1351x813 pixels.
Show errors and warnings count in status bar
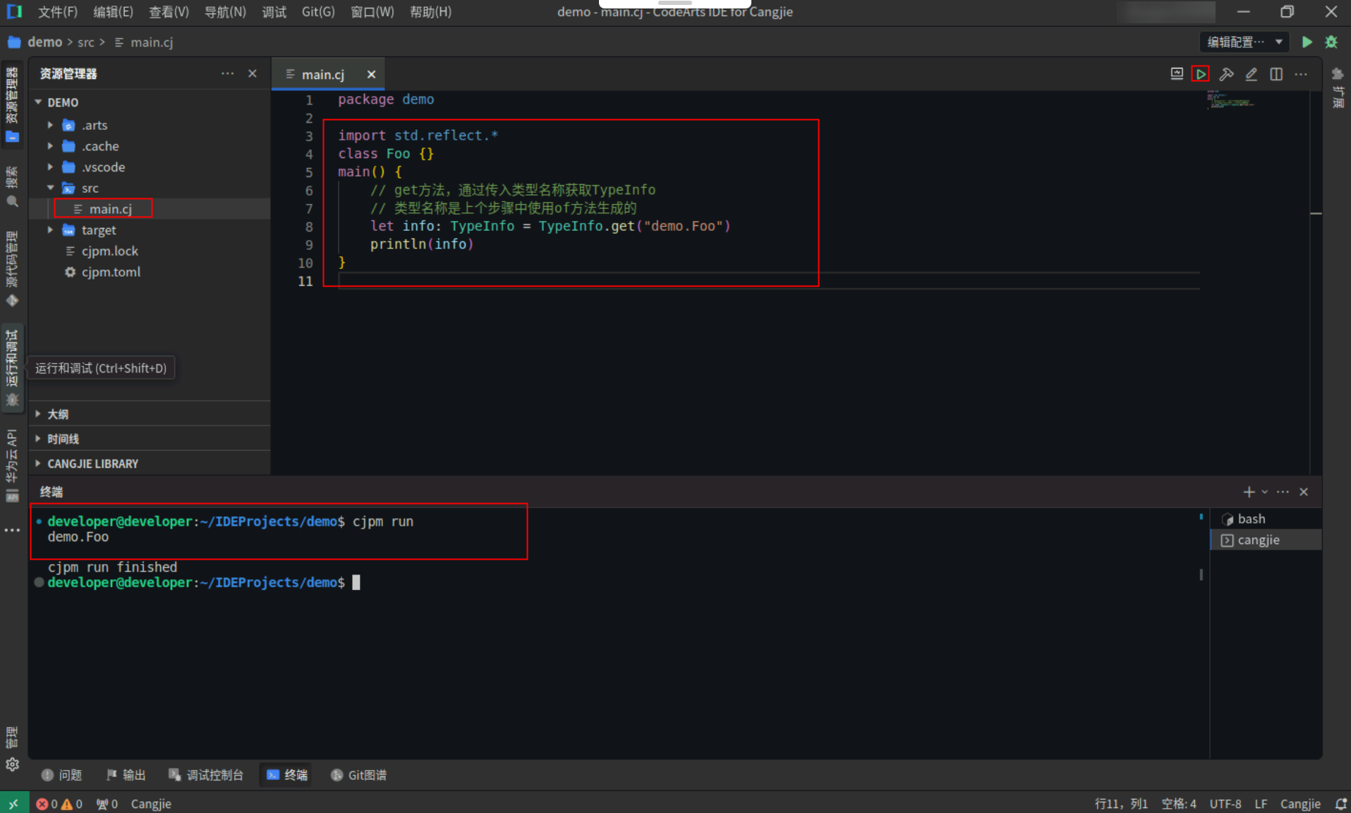59,804
